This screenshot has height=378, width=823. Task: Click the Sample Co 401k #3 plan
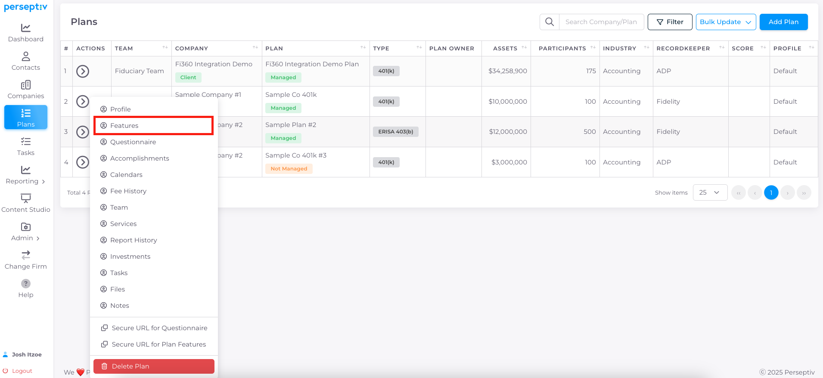tap(296, 155)
